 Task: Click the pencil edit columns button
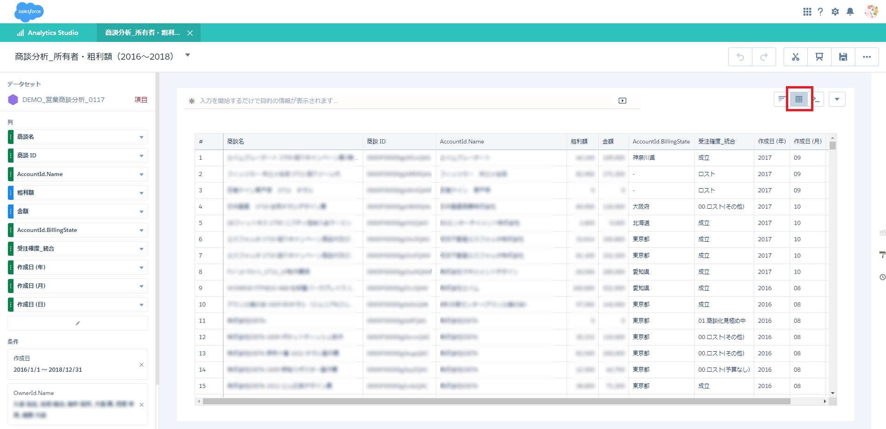coord(78,323)
